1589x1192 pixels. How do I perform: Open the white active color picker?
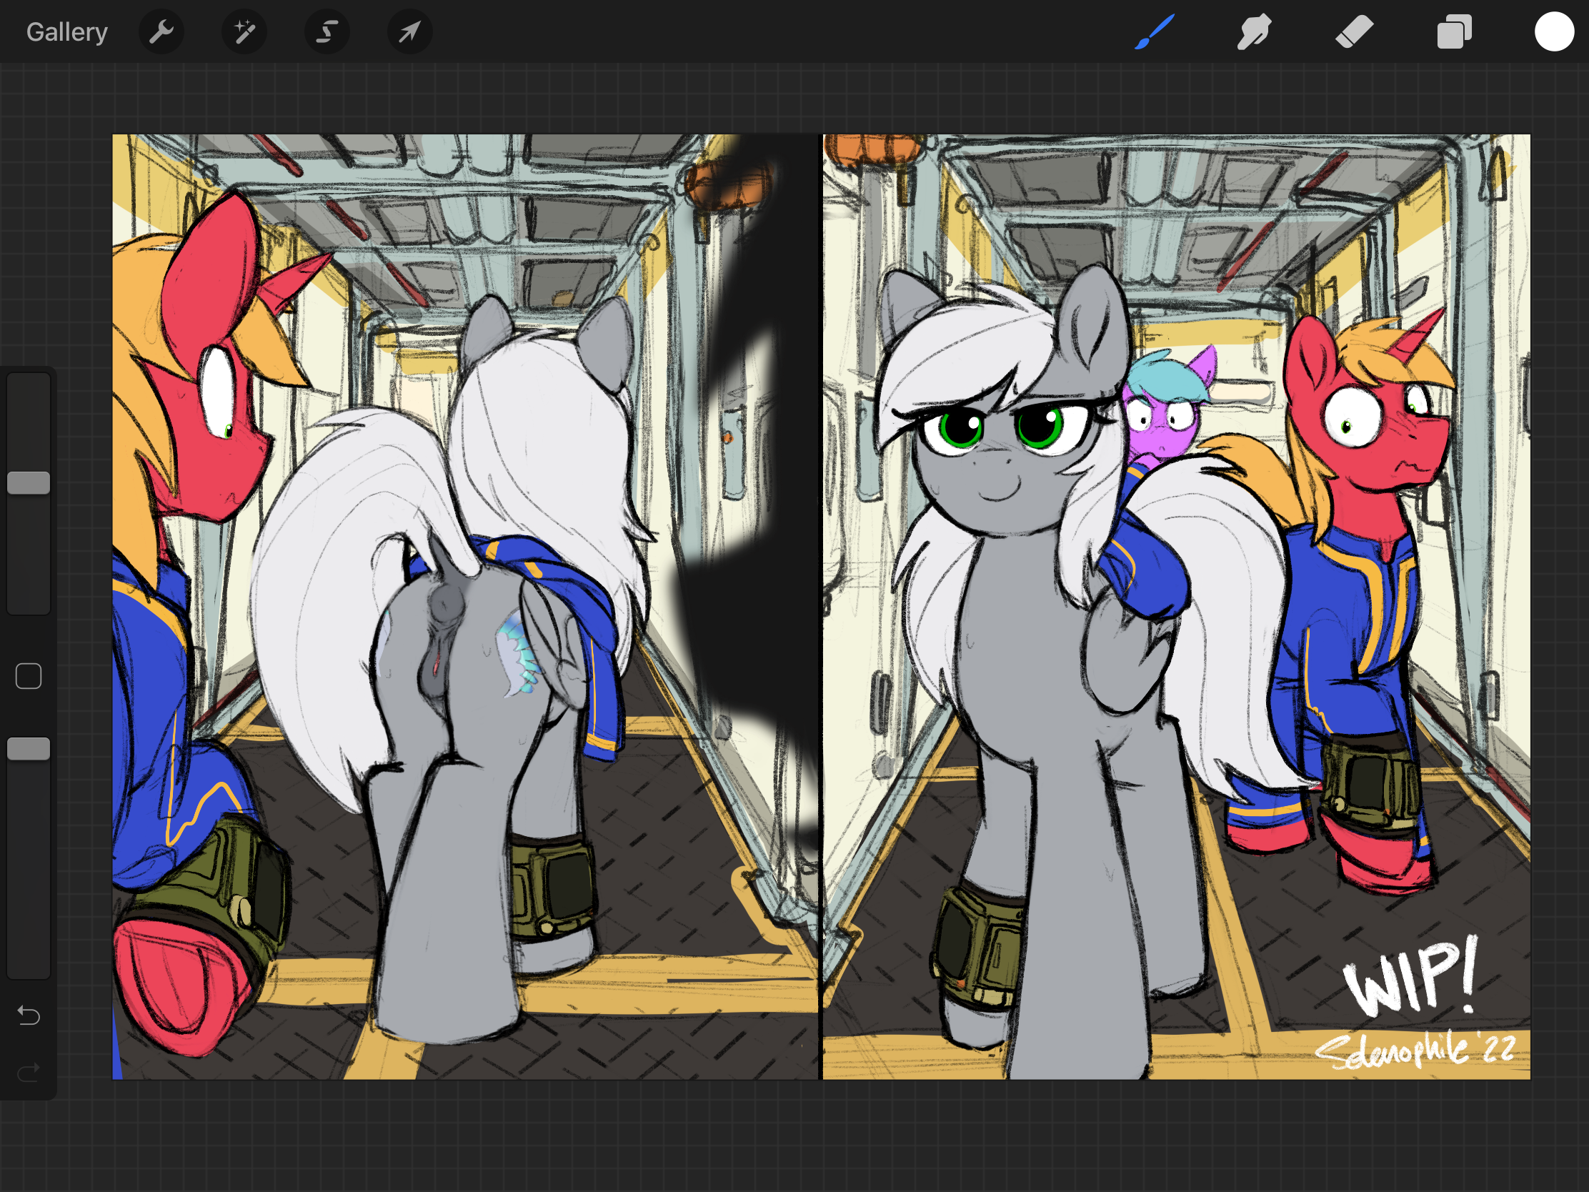tap(1554, 31)
